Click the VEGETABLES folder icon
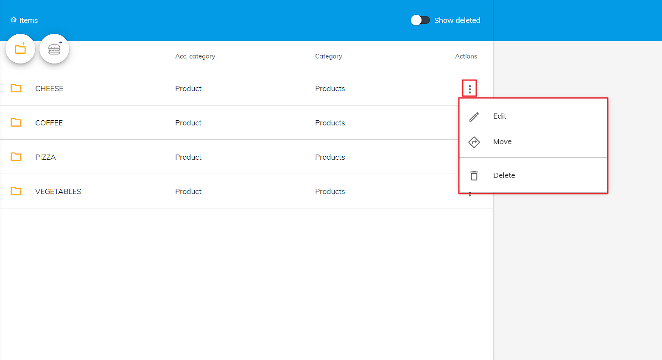This screenshot has width=662, height=360. (x=16, y=191)
